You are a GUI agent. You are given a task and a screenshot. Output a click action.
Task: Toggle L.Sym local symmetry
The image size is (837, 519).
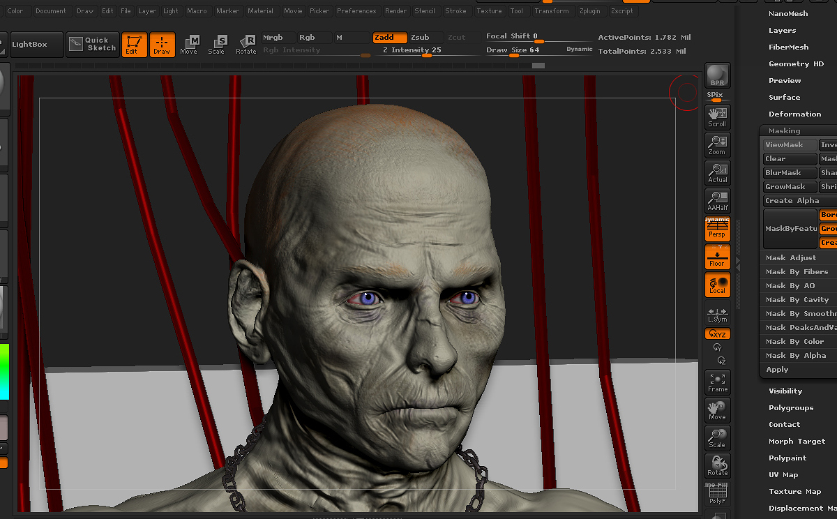point(718,315)
